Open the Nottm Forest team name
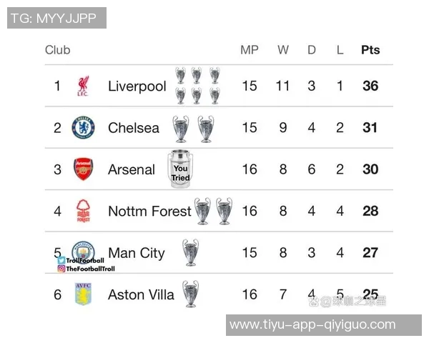 coord(149,211)
